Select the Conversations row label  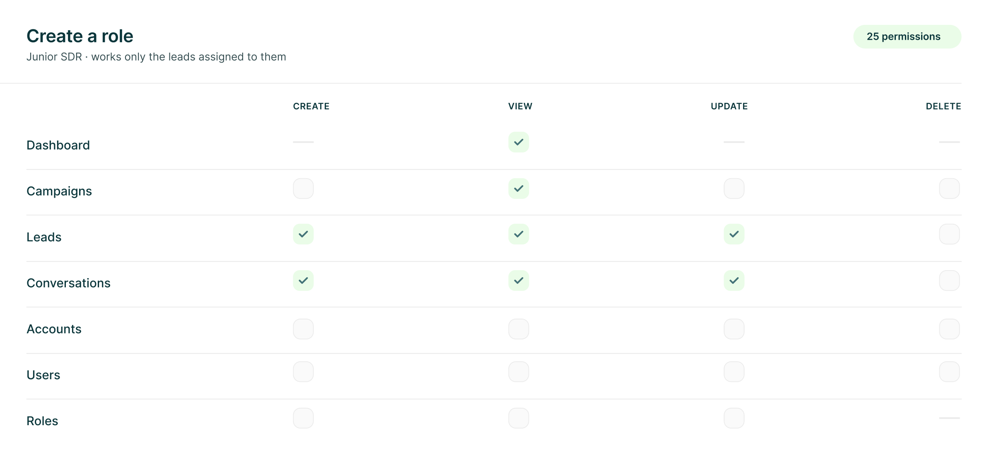click(x=68, y=283)
